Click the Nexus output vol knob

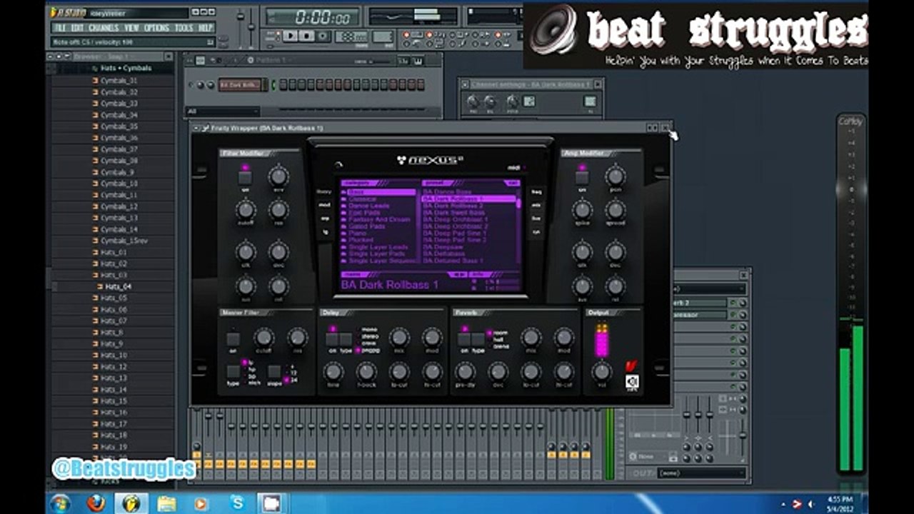(602, 371)
